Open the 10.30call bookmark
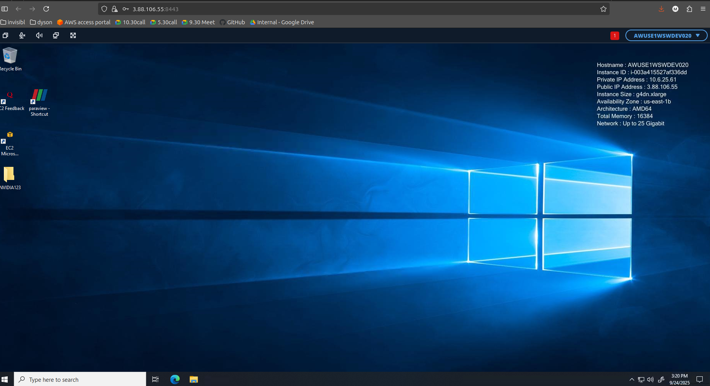Screen dimensions: 710x386 [130, 22]
